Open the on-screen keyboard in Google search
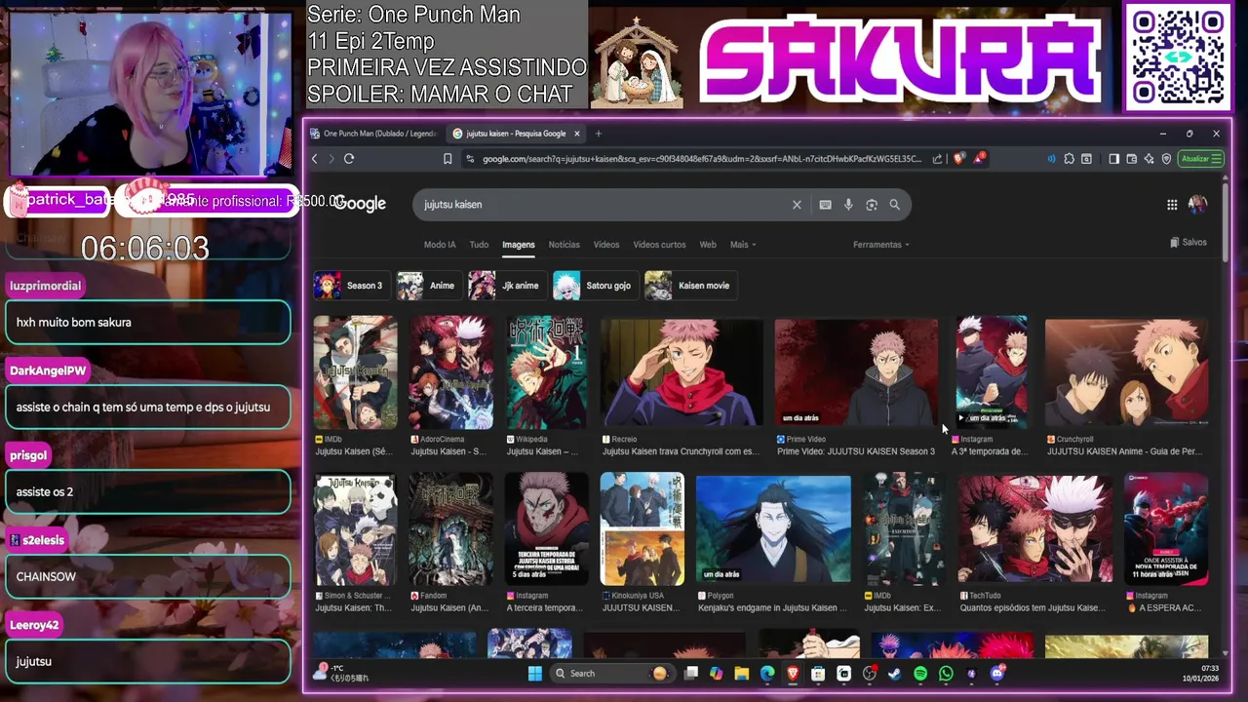Viewport: 1248px width, 702px height. [825, 205]
